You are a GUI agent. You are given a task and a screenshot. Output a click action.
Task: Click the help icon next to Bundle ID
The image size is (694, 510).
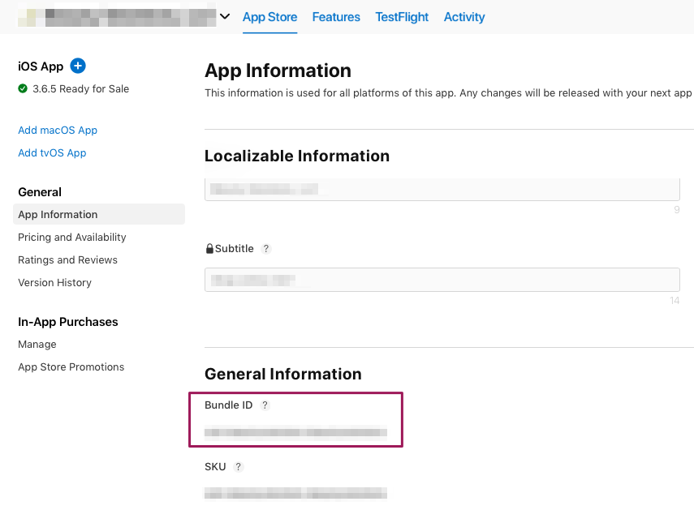[x=265, y=405]
